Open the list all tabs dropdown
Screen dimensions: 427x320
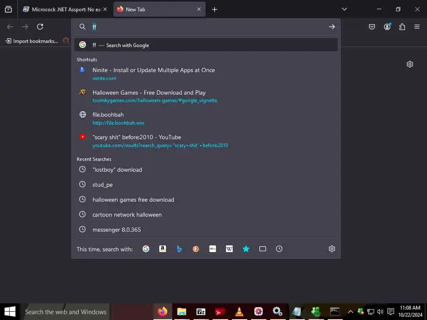[x=344, y=9]
